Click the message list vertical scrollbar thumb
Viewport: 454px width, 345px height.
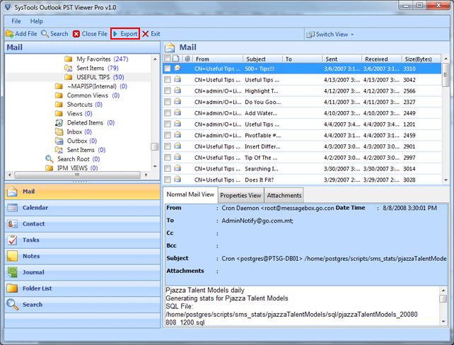click(446, 75)
